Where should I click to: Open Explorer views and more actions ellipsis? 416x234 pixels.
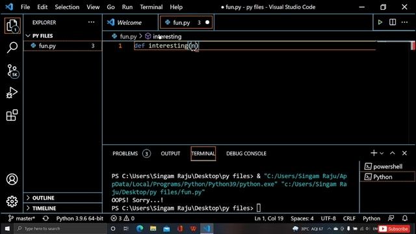point(91,22)
